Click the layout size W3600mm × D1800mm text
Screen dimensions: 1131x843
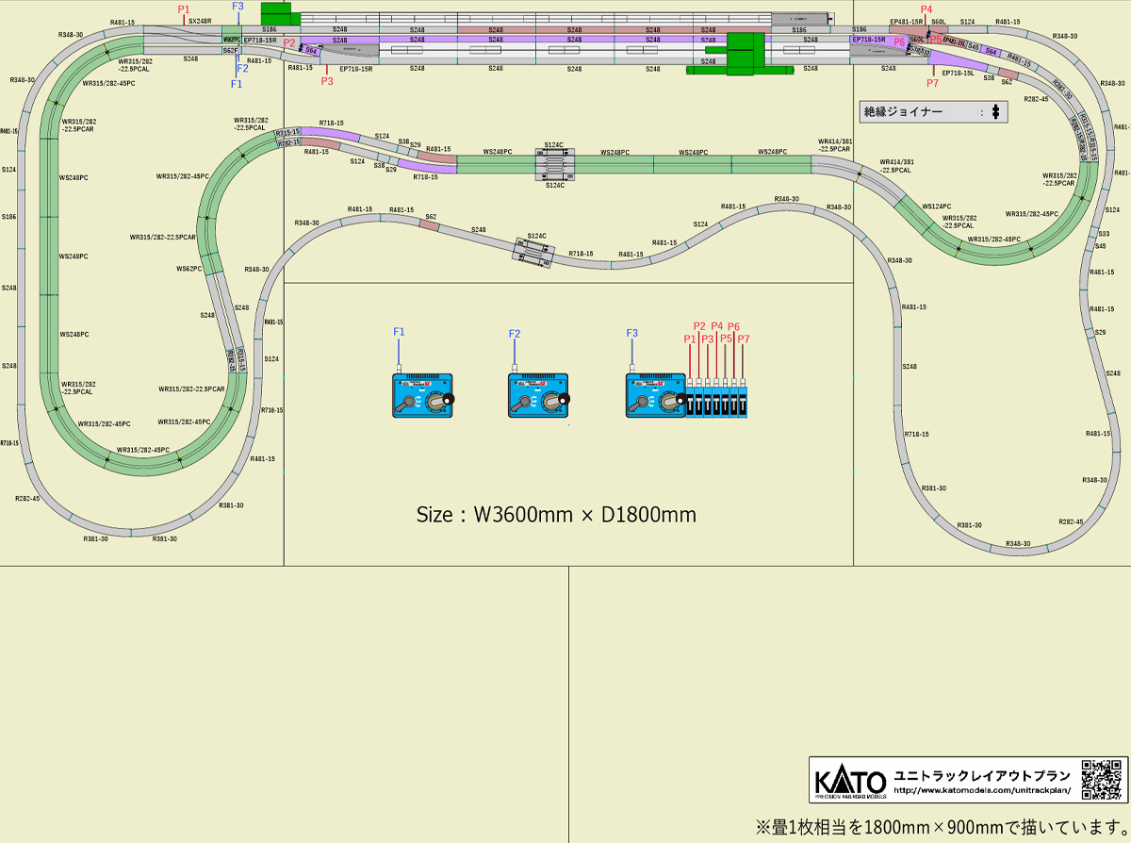[556, 515]
